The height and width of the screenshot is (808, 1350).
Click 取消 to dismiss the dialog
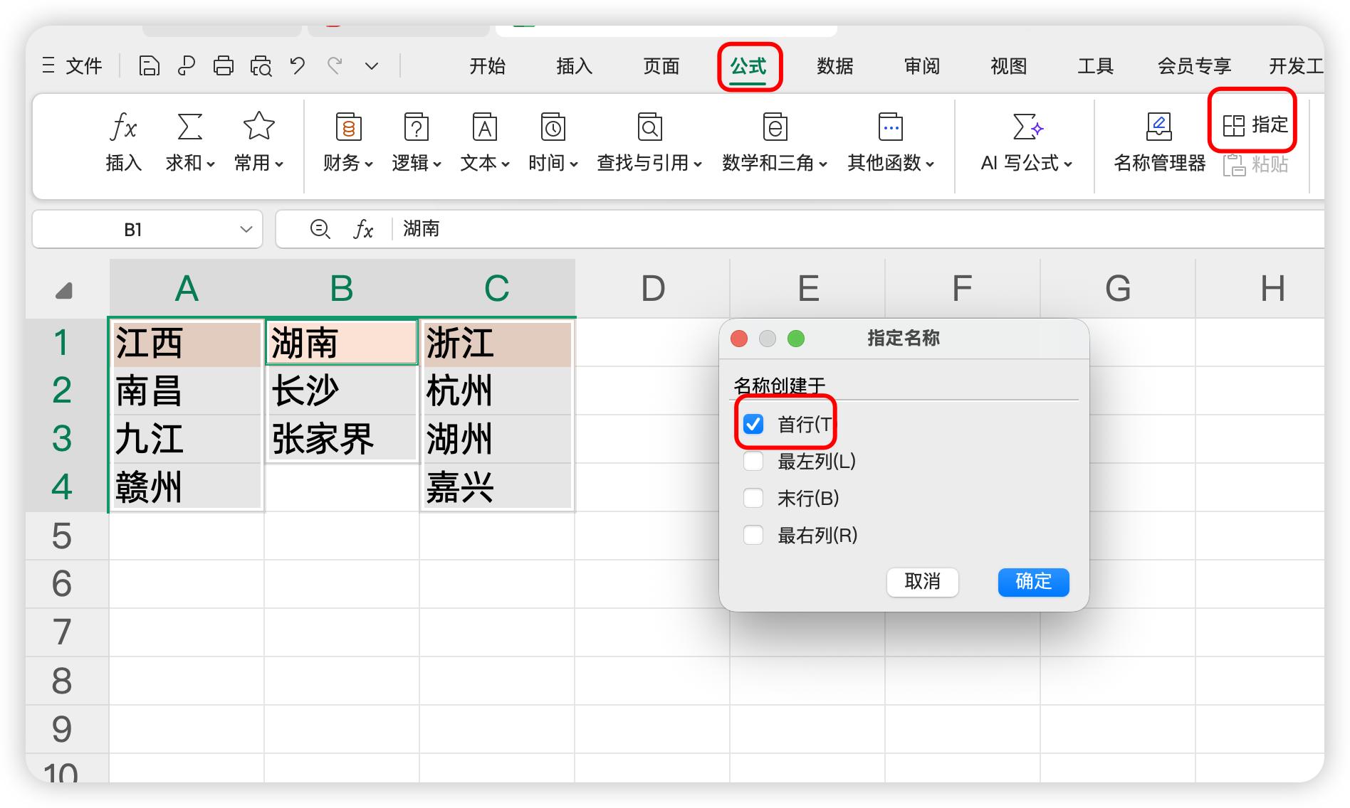point(922,582)
